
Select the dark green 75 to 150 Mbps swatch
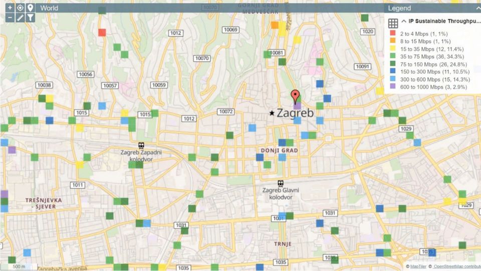click(x=393, y=64)
